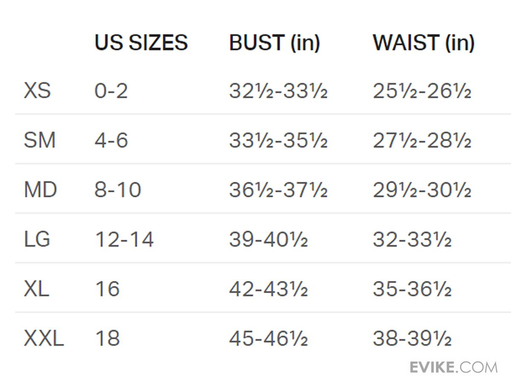Select the SM size row label
This screenshot has width=511, height=383.
(x=40, y=140)
